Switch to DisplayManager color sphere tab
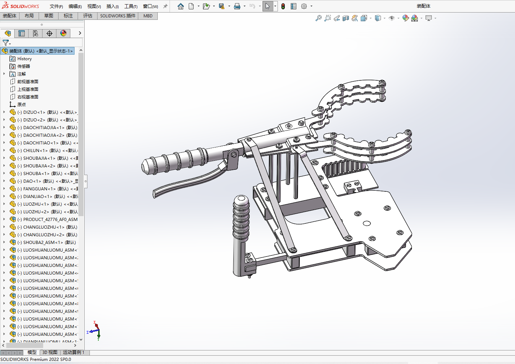This screenshot has width=515, height=364. [63, 33]
